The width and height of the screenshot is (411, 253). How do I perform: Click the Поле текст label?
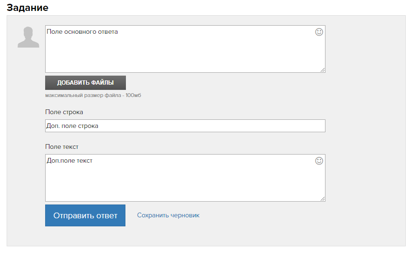62,146
